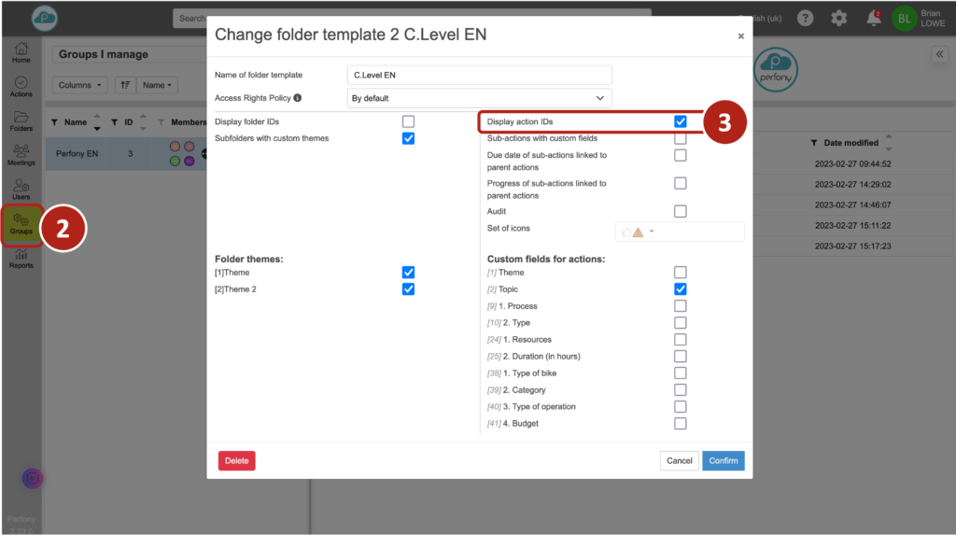Uncheck Display action IDs
Viewport: 956px width, 535px height.
681,121
